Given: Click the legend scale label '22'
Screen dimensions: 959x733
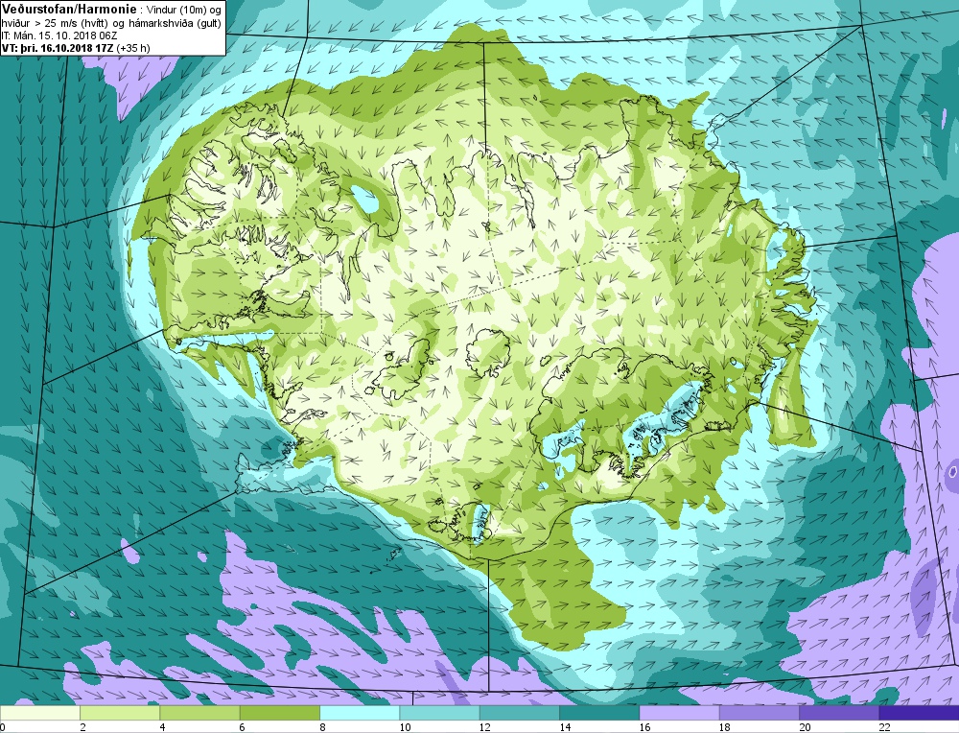Looking at the screenshot, I should tap(884, 727).
